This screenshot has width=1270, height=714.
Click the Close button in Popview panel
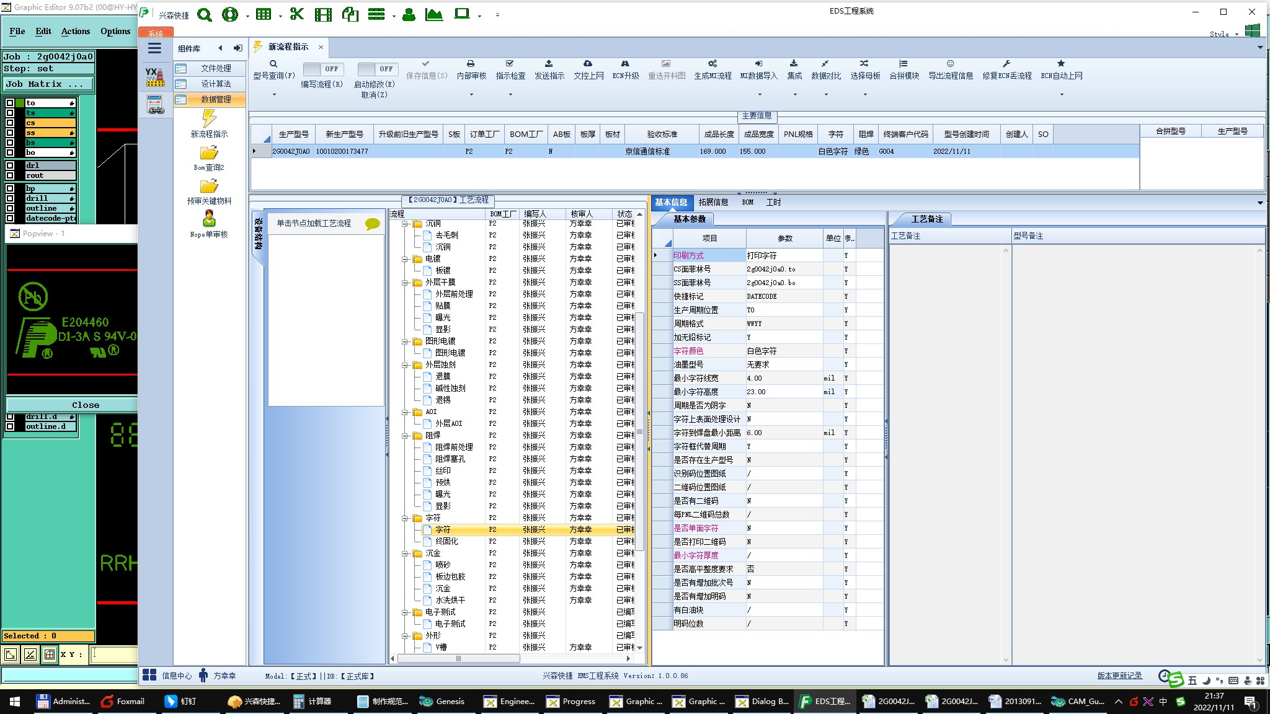pyautogui.click(x=85, y=405)
